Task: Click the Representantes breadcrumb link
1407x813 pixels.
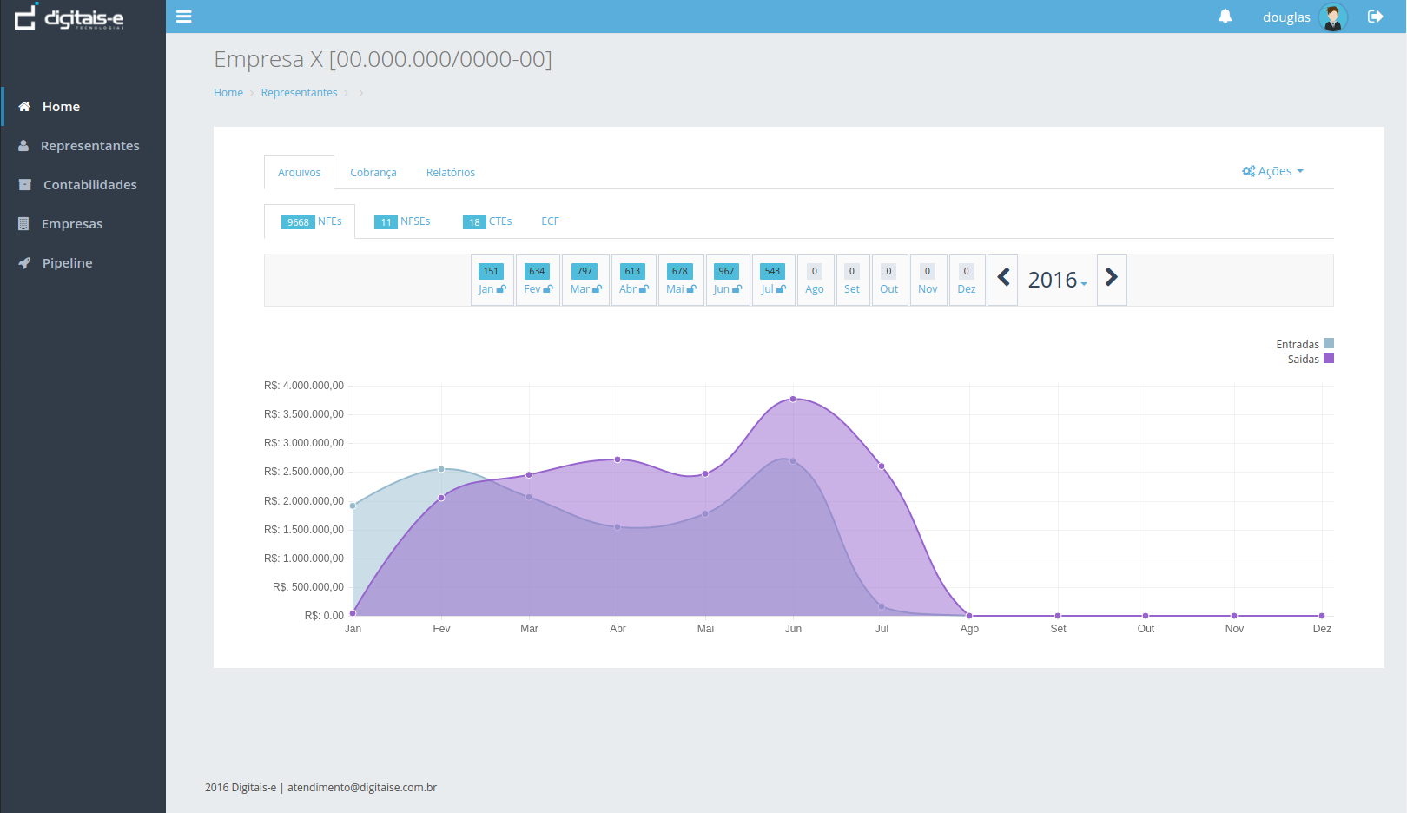Action: (x=299, y=93)
